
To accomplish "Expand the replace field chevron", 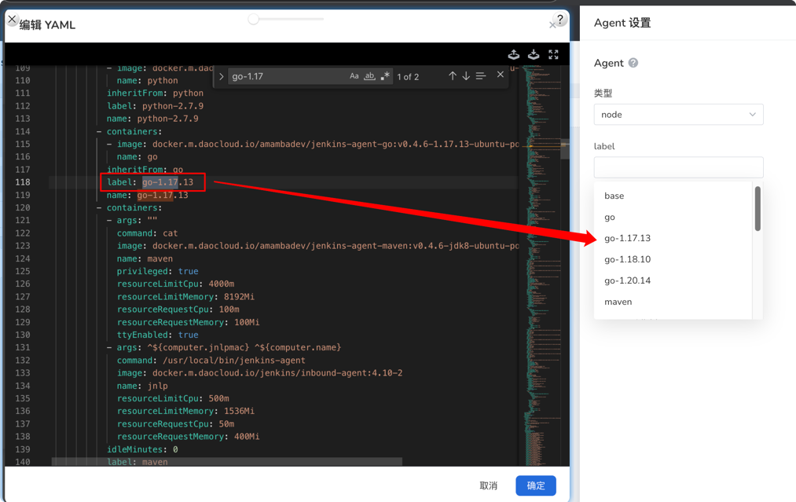I will click(x=222, y=77).
